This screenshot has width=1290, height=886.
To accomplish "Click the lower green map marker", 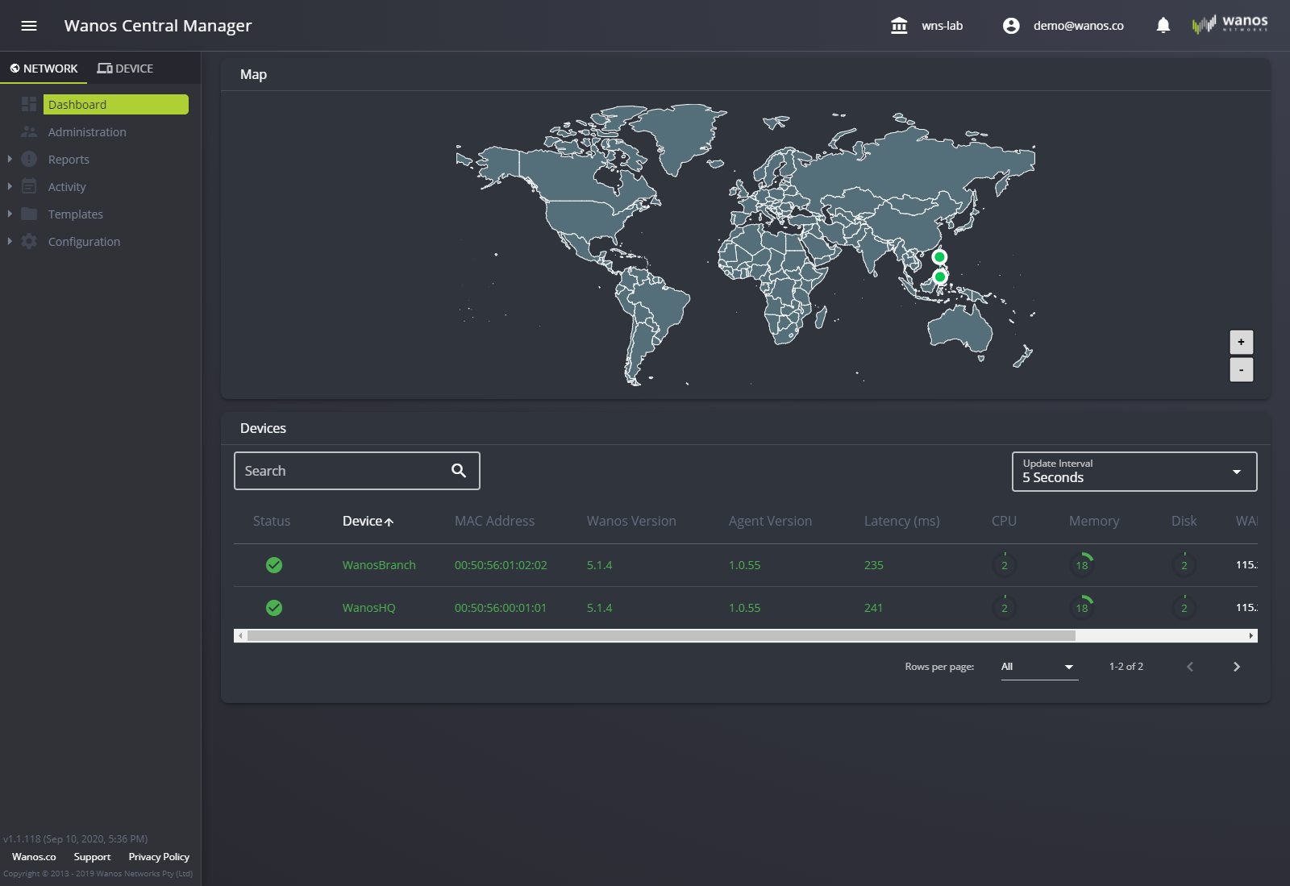I will (939, 277).
